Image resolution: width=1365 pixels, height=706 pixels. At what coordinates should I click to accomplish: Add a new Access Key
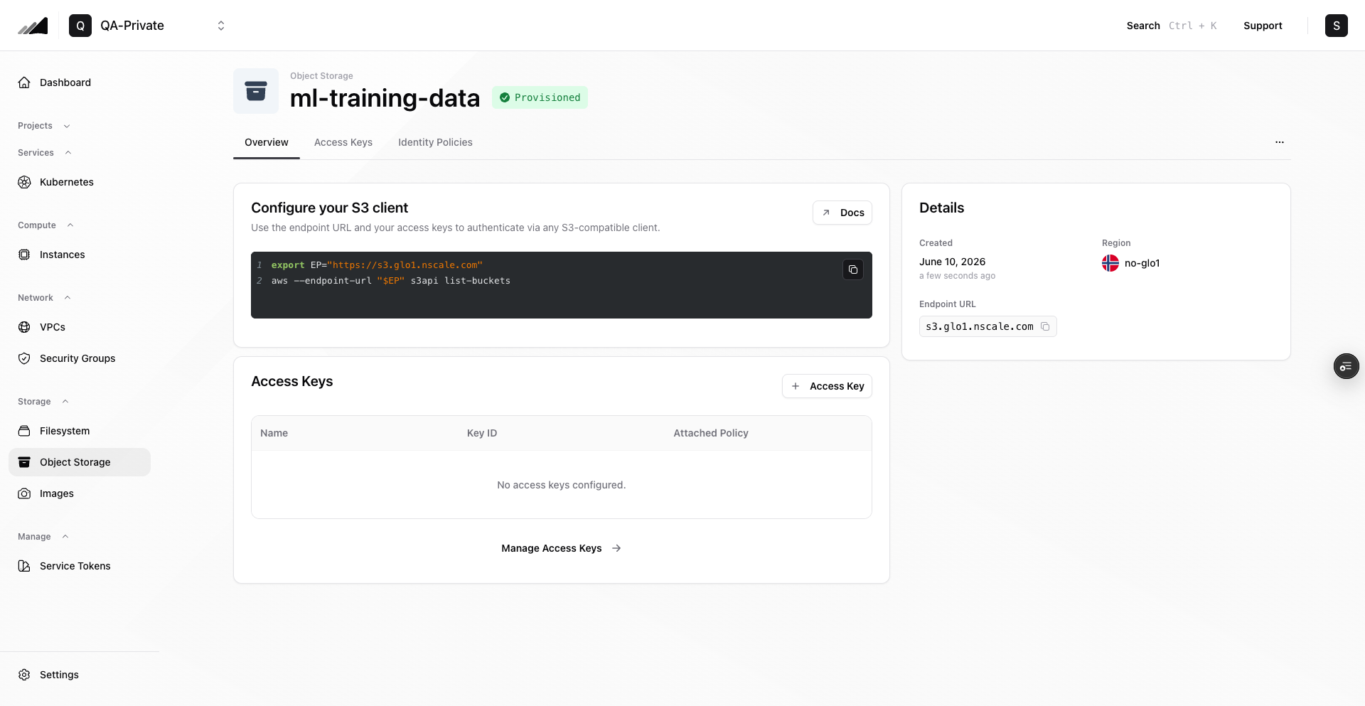tap(827, 386)
